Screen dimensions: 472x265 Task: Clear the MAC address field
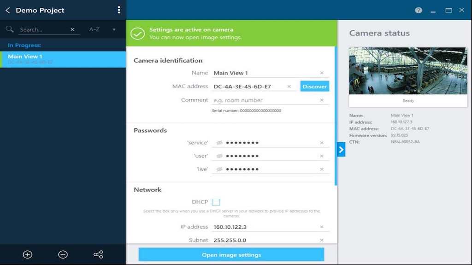tap(289, 86)
